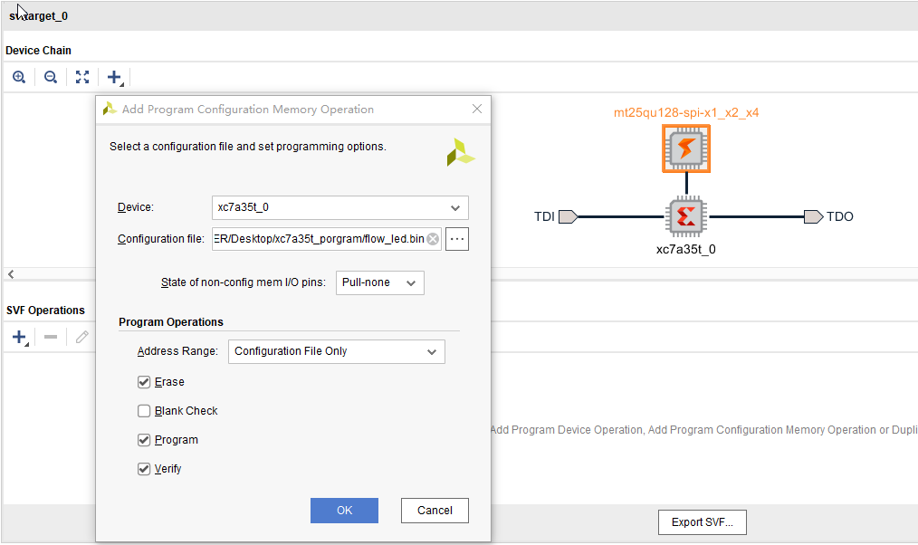Browse for configuration file with ellipsis button
The height and width of the screenshot is (545, 918).
click(457, 239)
